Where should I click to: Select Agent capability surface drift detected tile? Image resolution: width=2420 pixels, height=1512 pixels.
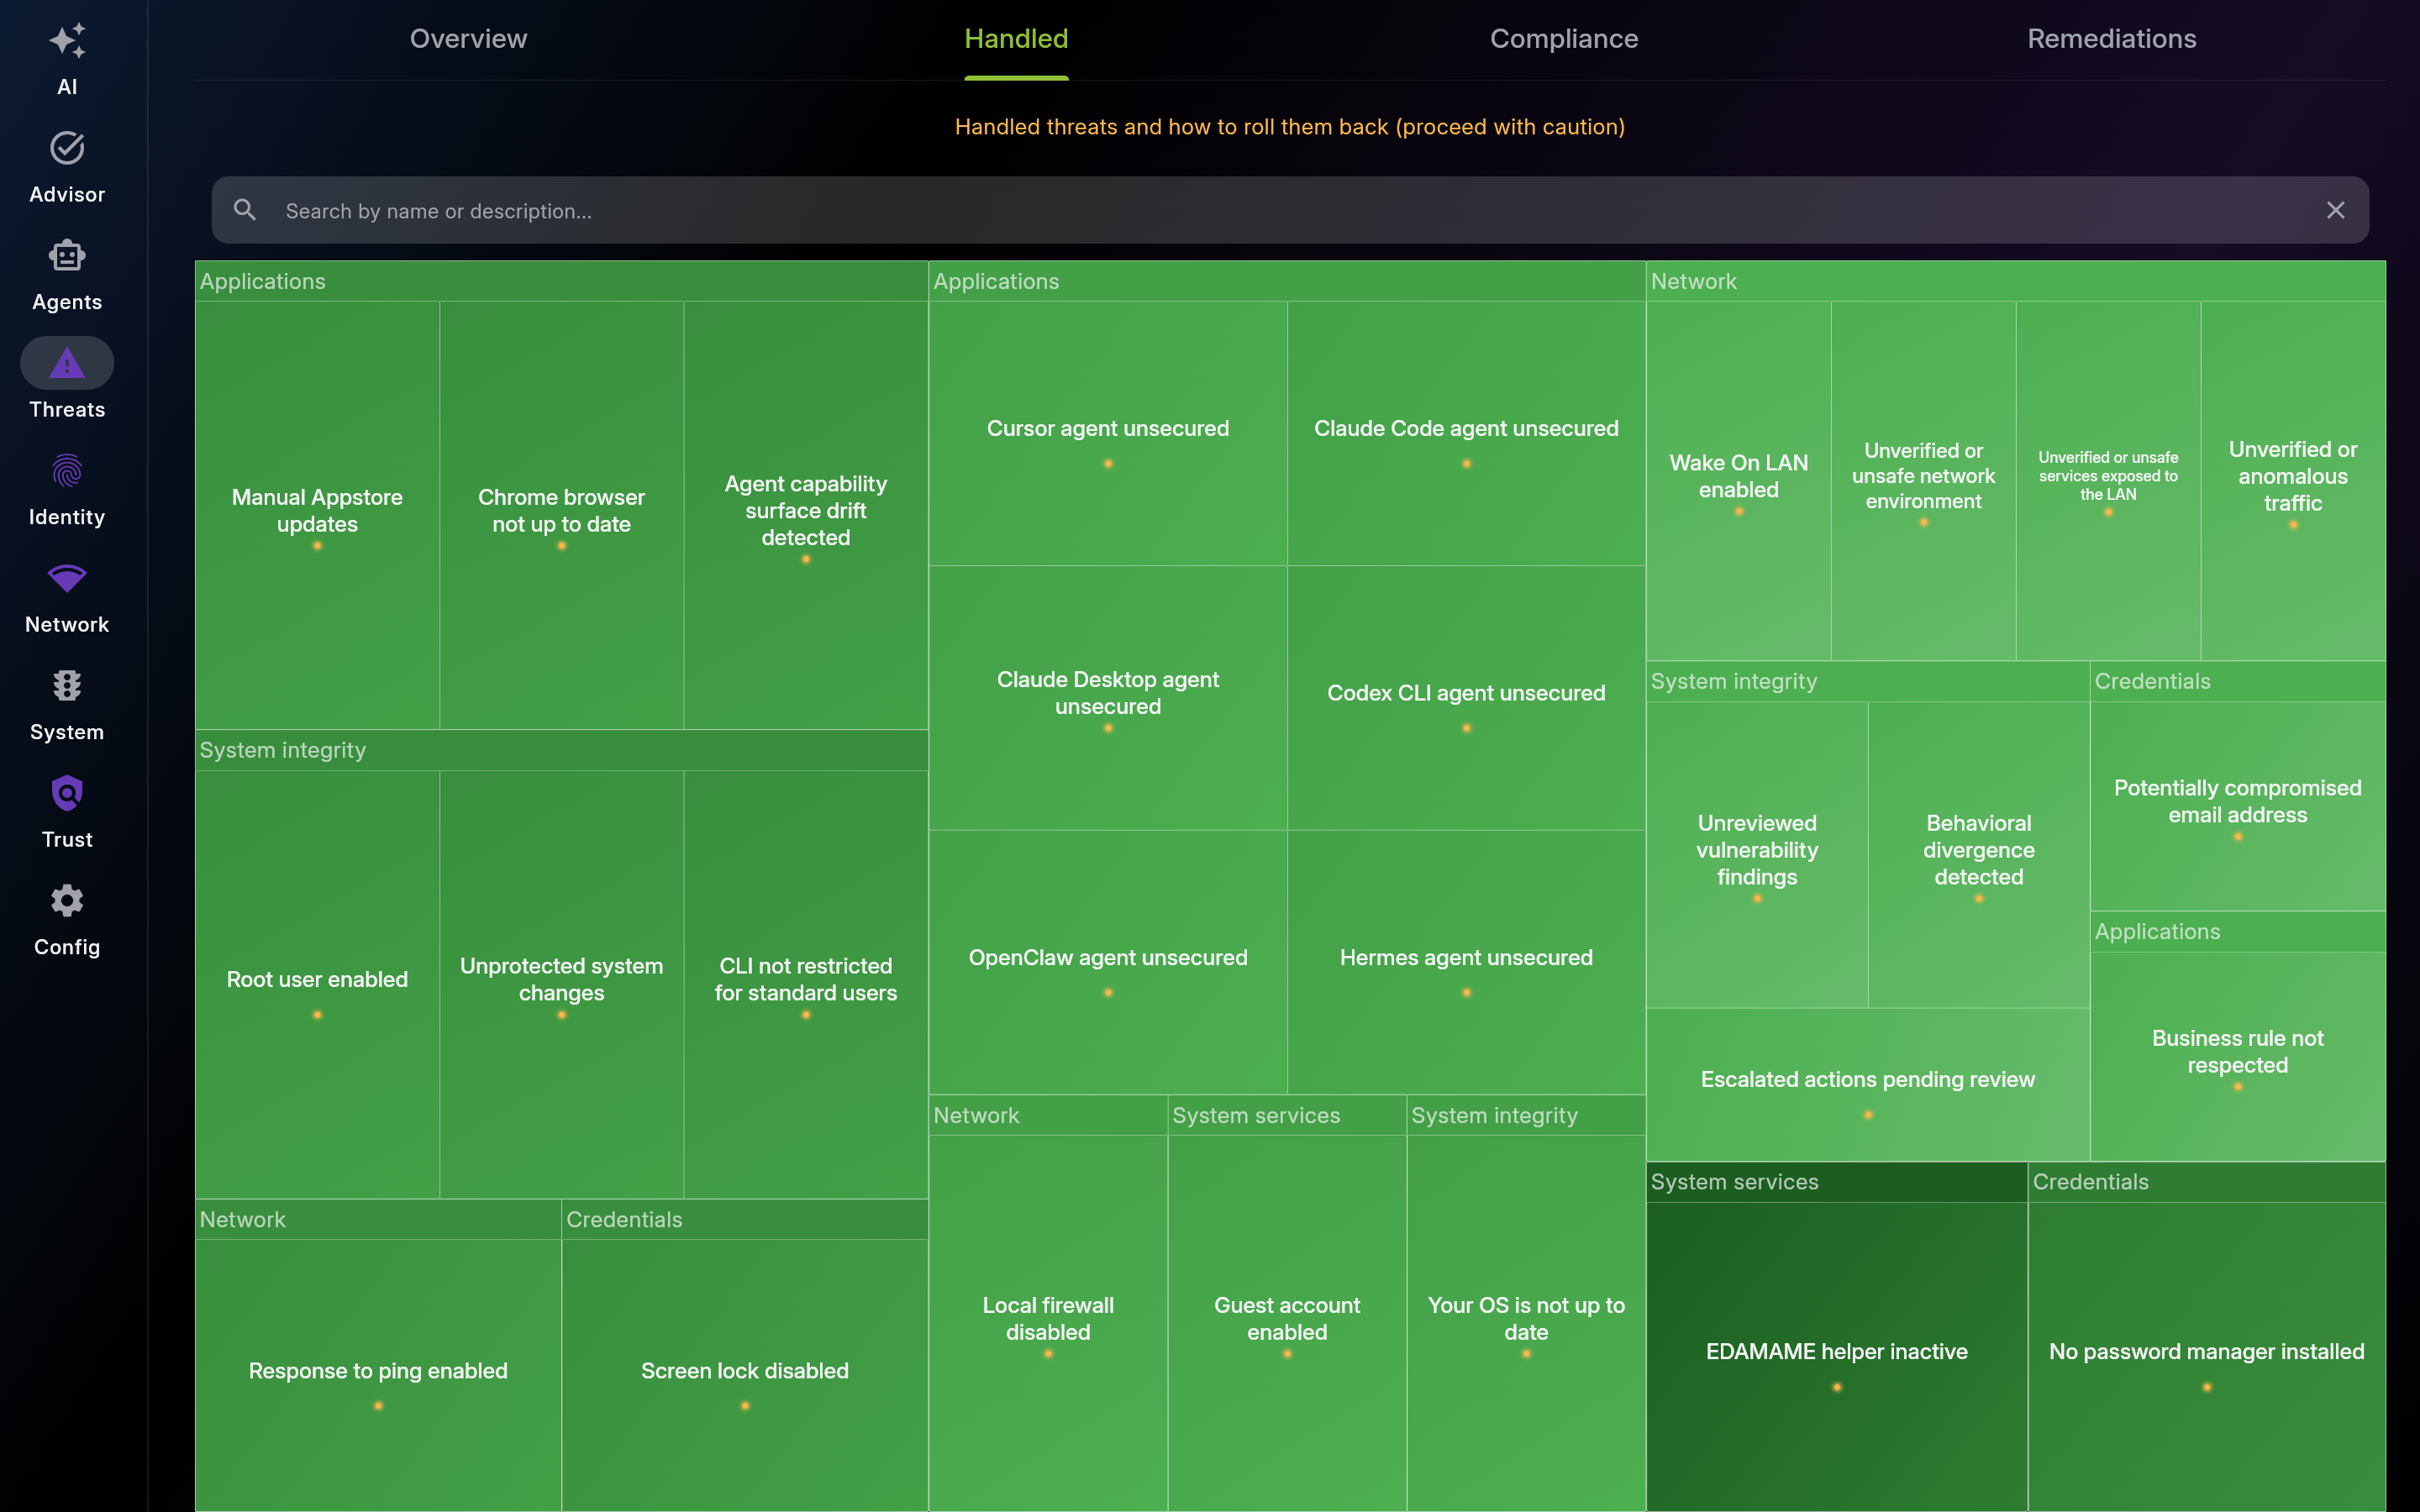coord(806,515)
